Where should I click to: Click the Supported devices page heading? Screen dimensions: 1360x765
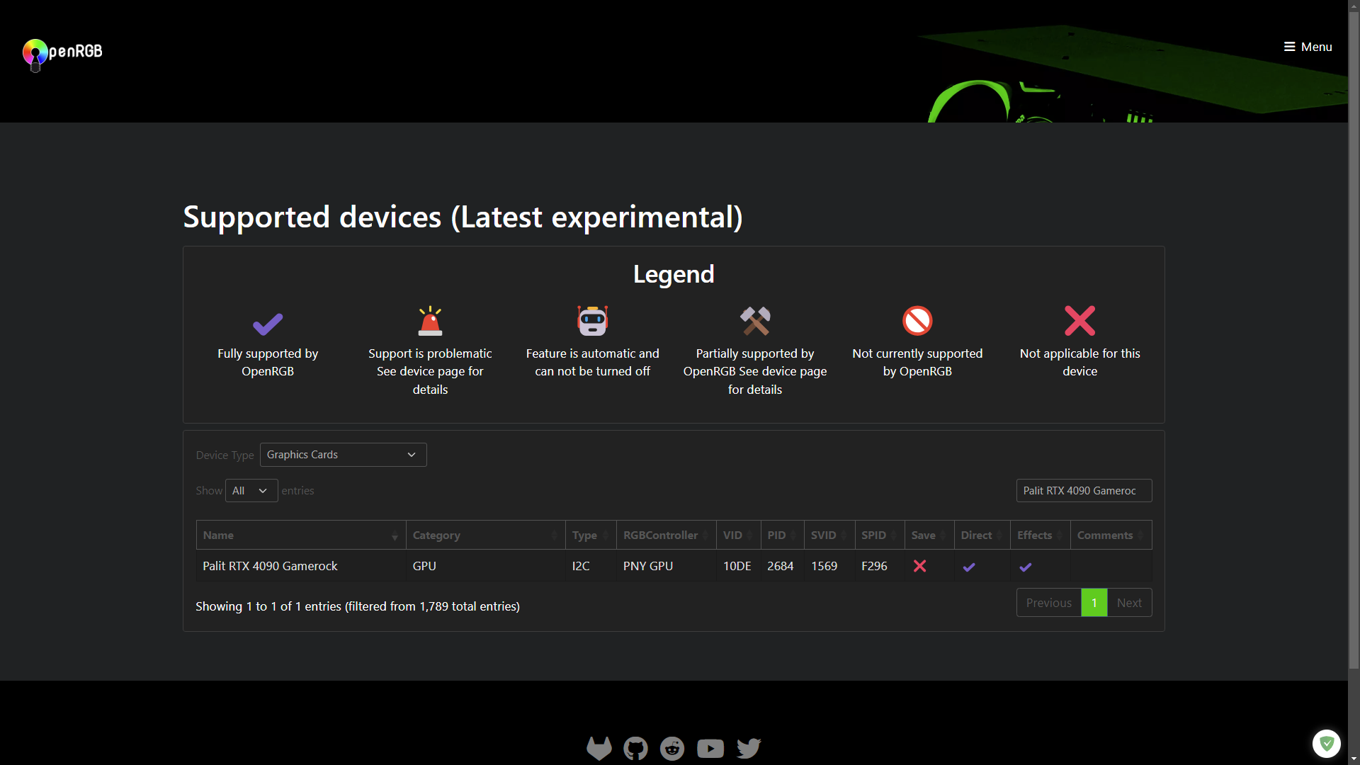click(463, 217)
